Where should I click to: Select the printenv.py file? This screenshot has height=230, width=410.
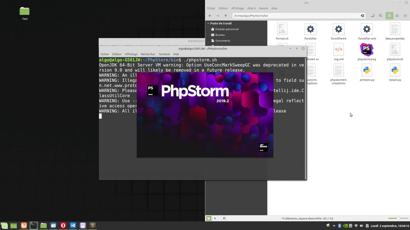point(367,73)
